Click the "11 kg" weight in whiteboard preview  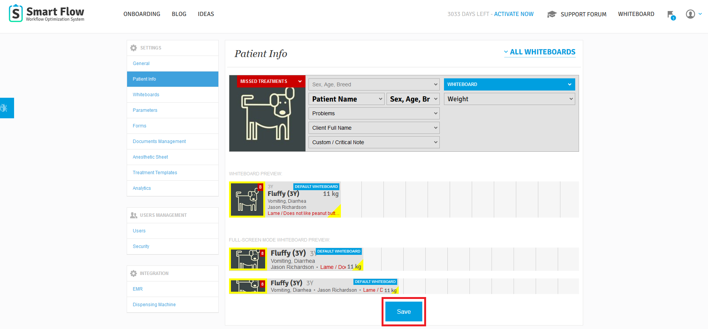point(331,194)
